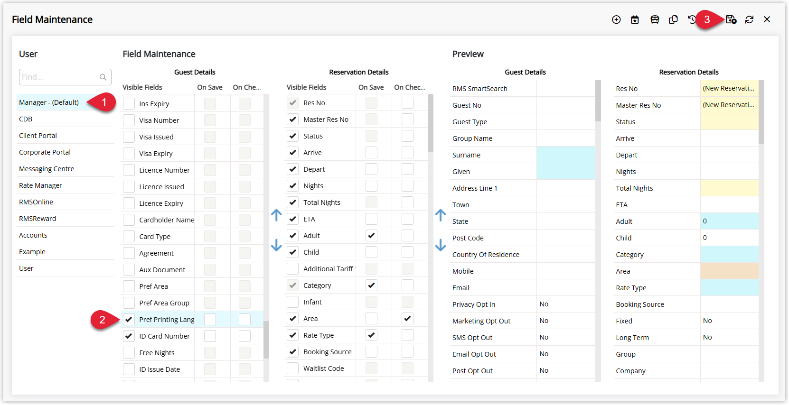Click the up arrow beside Preview
This screenshot has height=405, width=789.
point(441,215)
